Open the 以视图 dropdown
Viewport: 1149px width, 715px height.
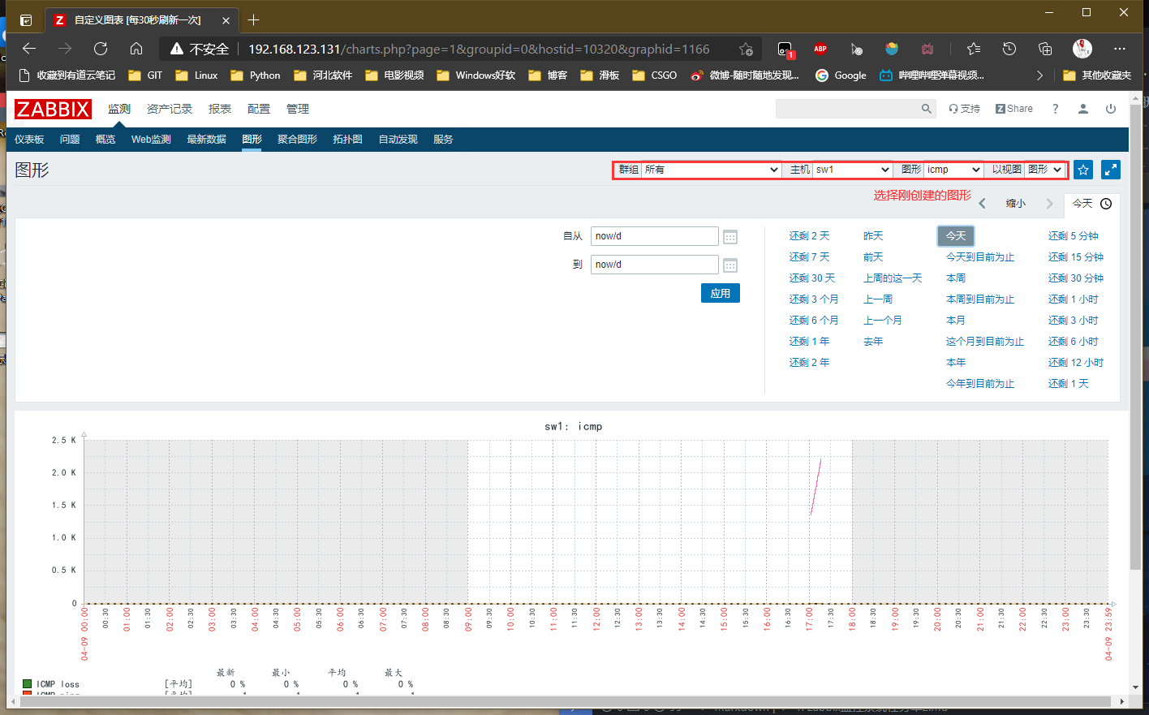(x=1045, y=170)
